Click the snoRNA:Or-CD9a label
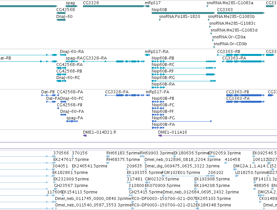The image size is (277, 210). point(229,37)
